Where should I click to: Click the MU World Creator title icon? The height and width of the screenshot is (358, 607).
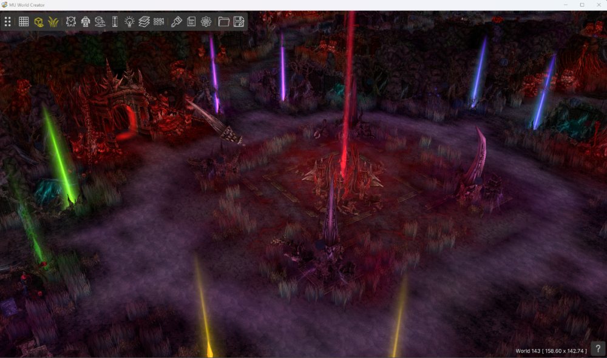5,5
